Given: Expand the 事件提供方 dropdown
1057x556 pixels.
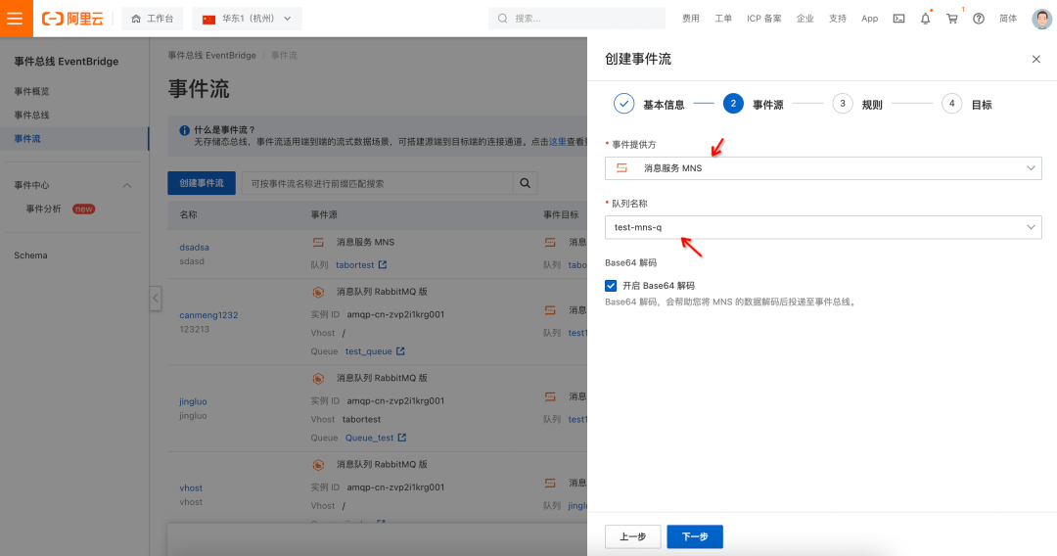Looking at the screenshot, I should [823, 167].
